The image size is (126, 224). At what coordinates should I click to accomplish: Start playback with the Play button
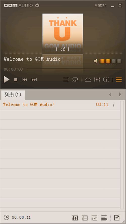click(6, 80)
